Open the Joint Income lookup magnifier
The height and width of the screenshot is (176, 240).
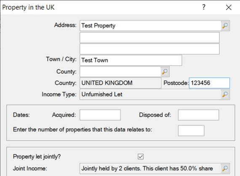tap(225, 168)
